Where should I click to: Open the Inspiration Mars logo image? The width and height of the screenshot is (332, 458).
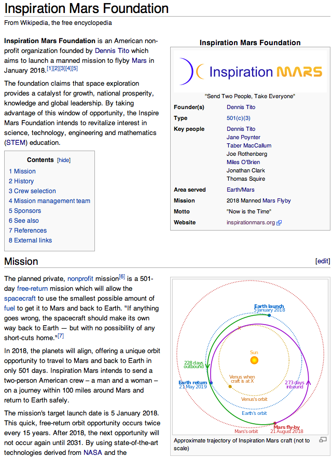tap(251, 72)
